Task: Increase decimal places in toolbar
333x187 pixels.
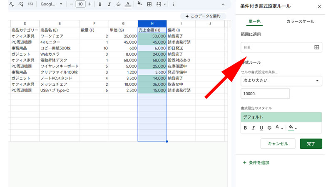Action: tap(21, 4)
